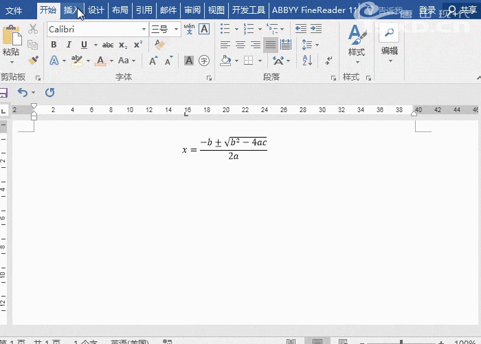The height and width of the screenshot is (344, 481).
Task: Sort text A to Z
Action: point(307,61)
